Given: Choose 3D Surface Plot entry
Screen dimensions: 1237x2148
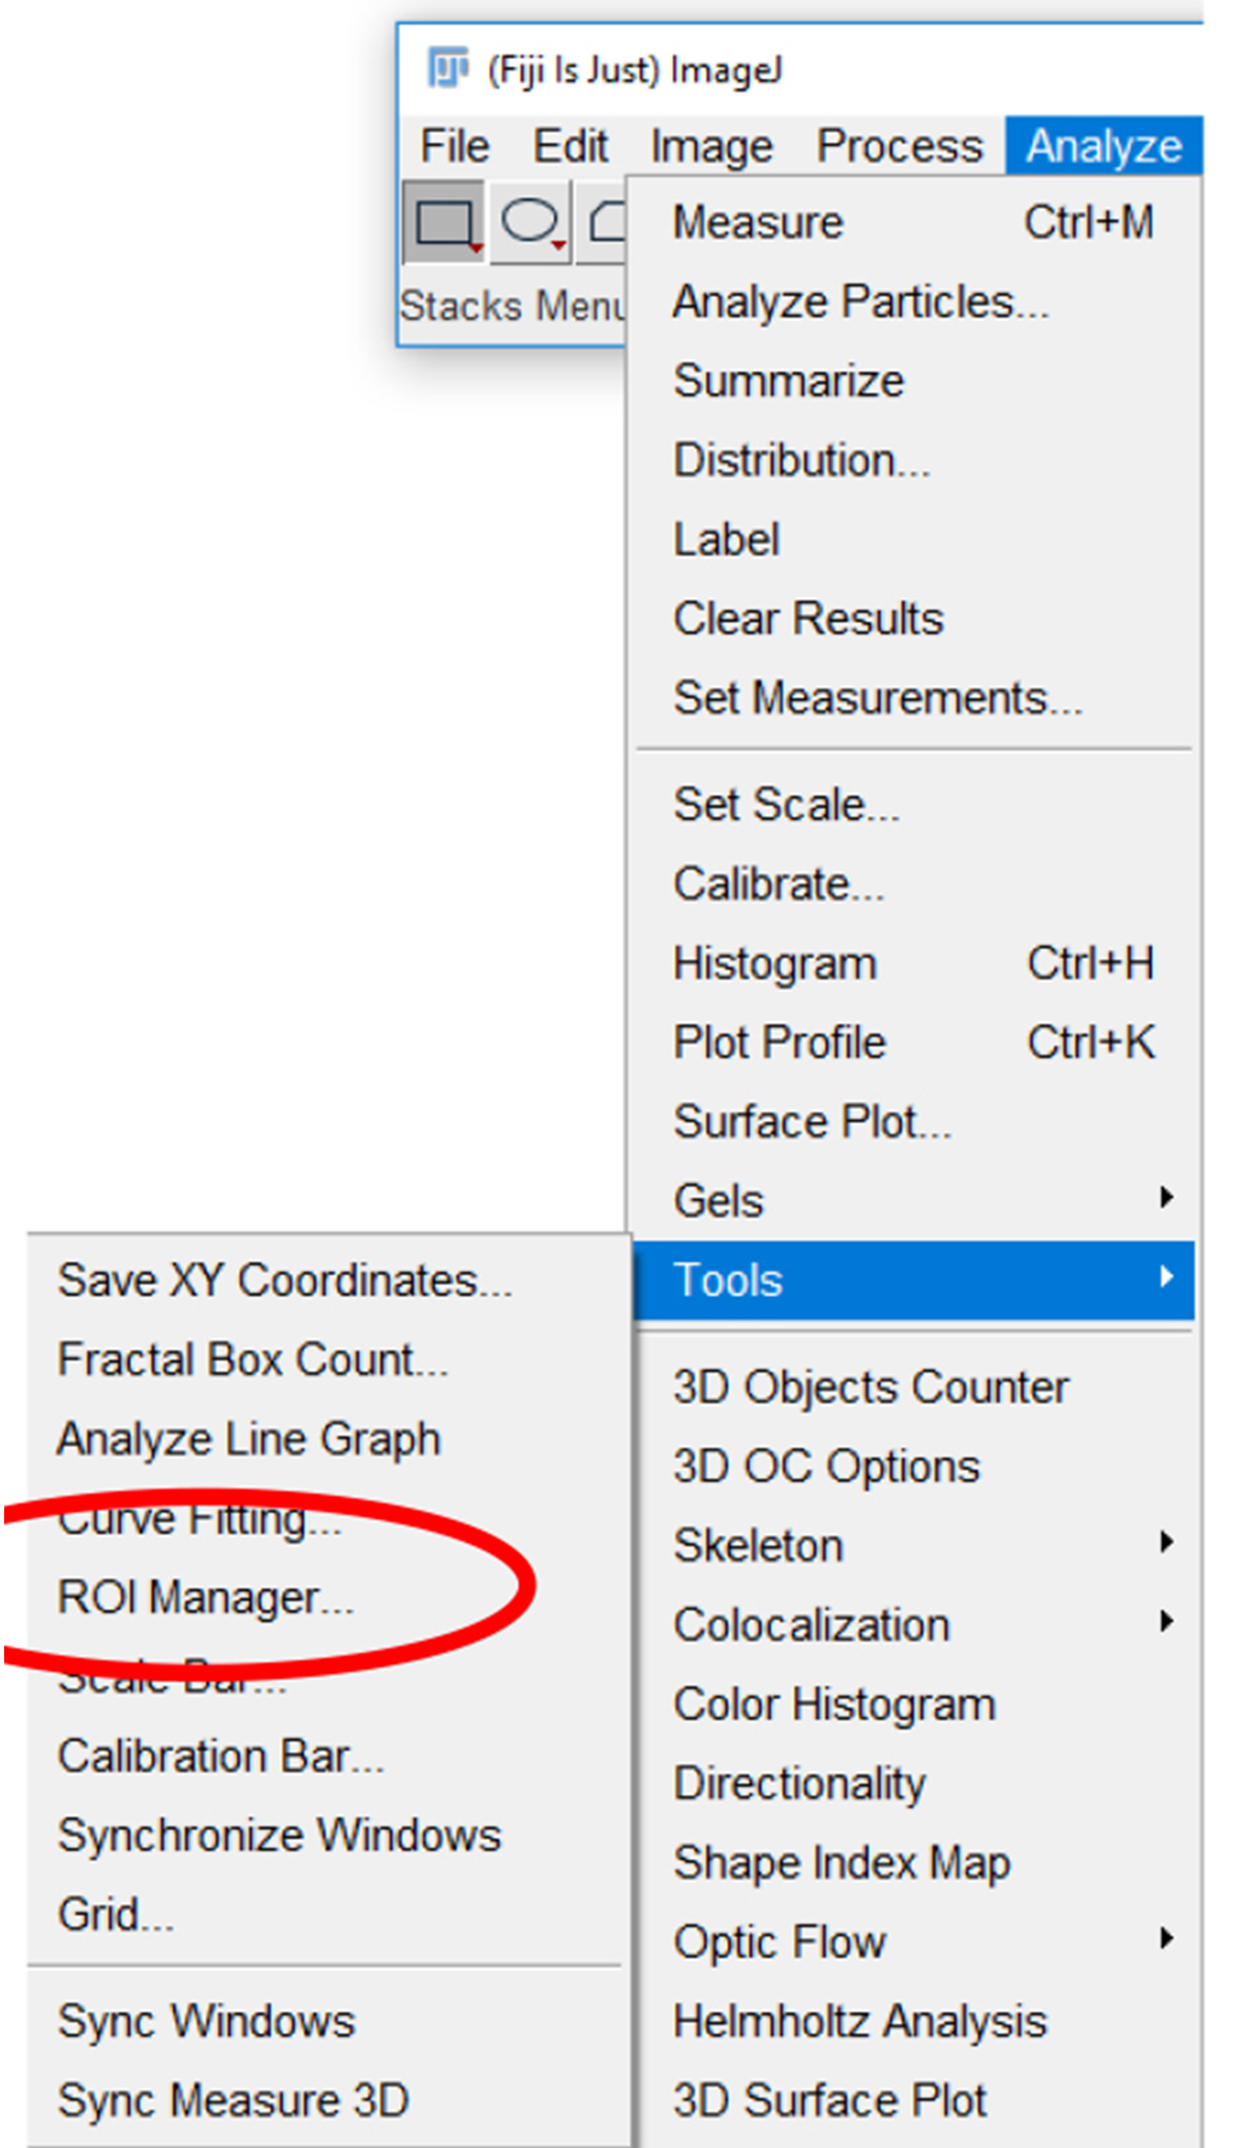Looking at the screenshot, I should (x=914, y=2099).
